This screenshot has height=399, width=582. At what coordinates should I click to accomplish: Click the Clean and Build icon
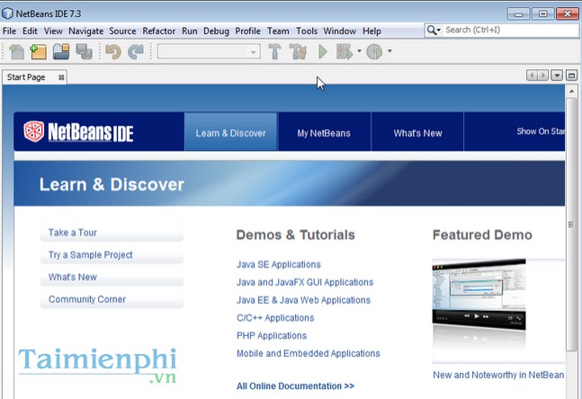[298, 51]
